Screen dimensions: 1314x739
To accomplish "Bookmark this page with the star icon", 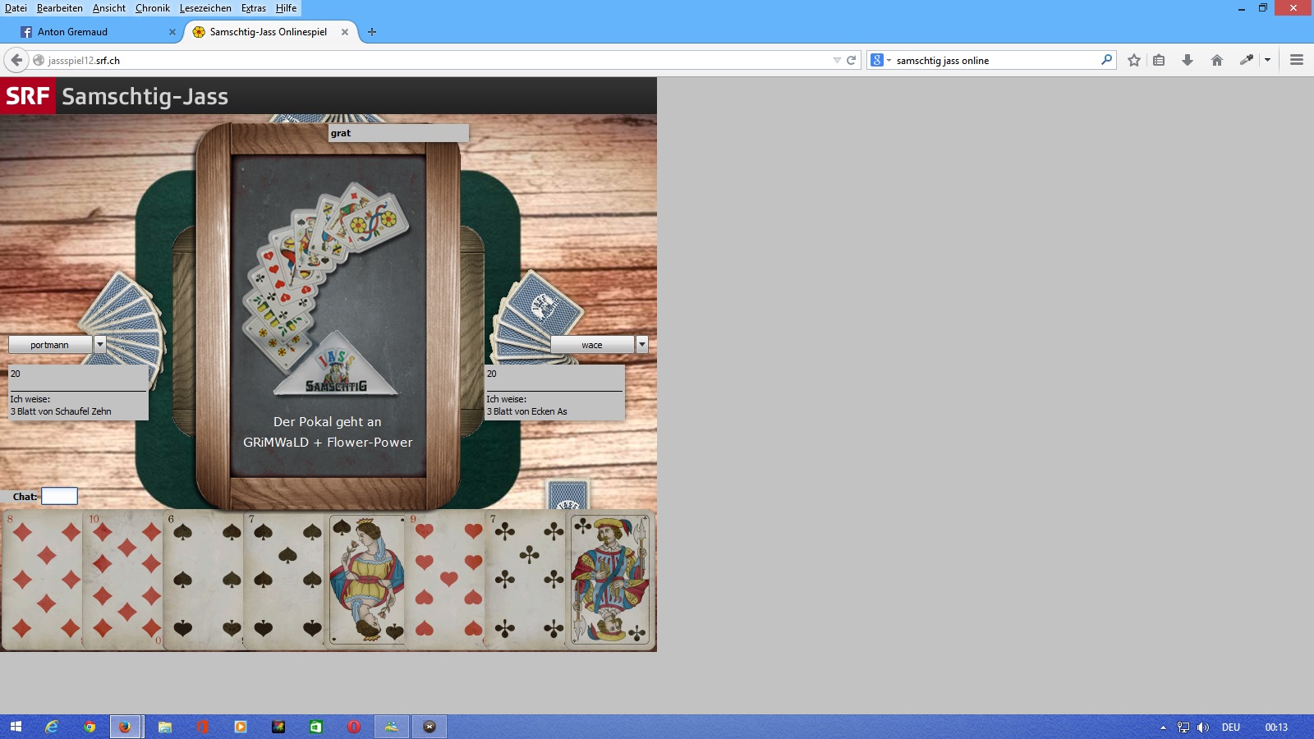I will tap(1134, 60).
